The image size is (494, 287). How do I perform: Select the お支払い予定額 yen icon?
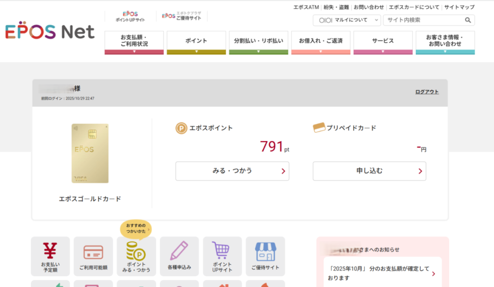point(50,252)
